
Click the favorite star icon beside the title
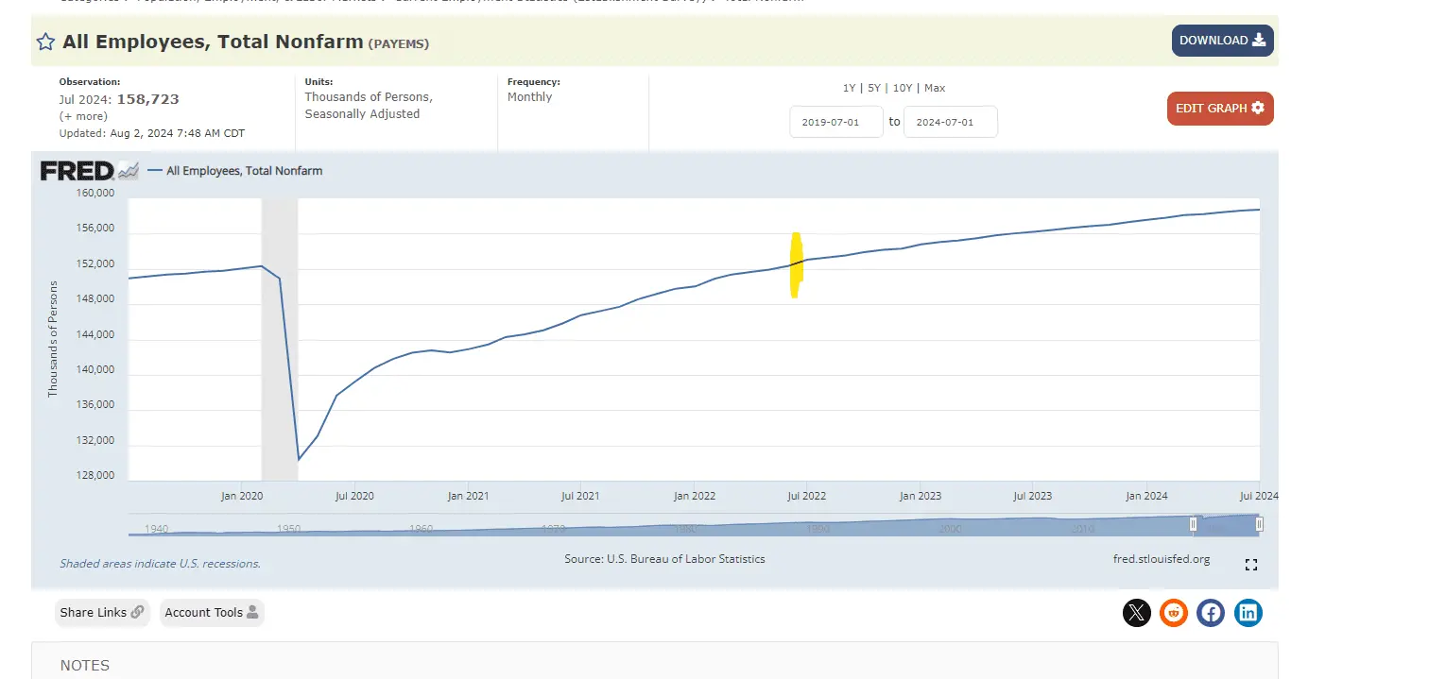(x=45, y=42)
